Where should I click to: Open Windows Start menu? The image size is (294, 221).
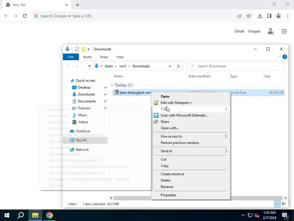pyautogui.click(x=7, y=215)
